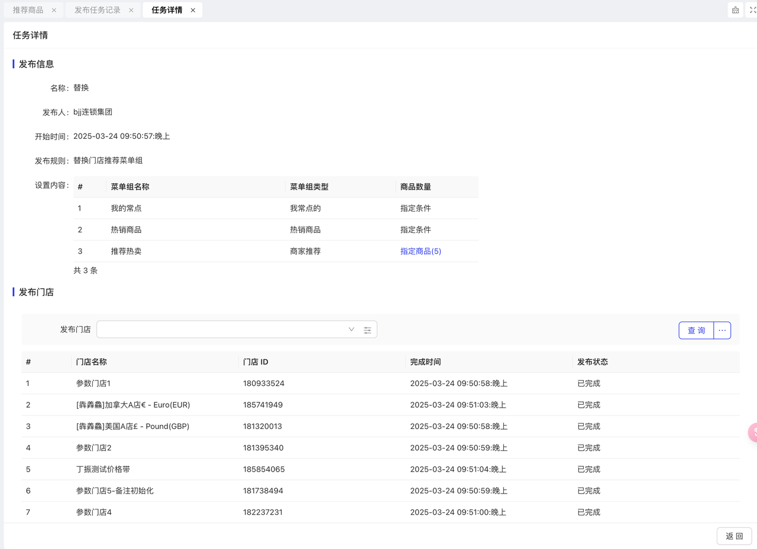Open the more options button beside 查询
Screen dimensions: 757x549
tap(722, 330)
